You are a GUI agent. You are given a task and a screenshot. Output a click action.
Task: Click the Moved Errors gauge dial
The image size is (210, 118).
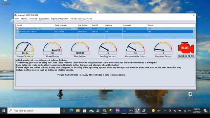(52, 47)
